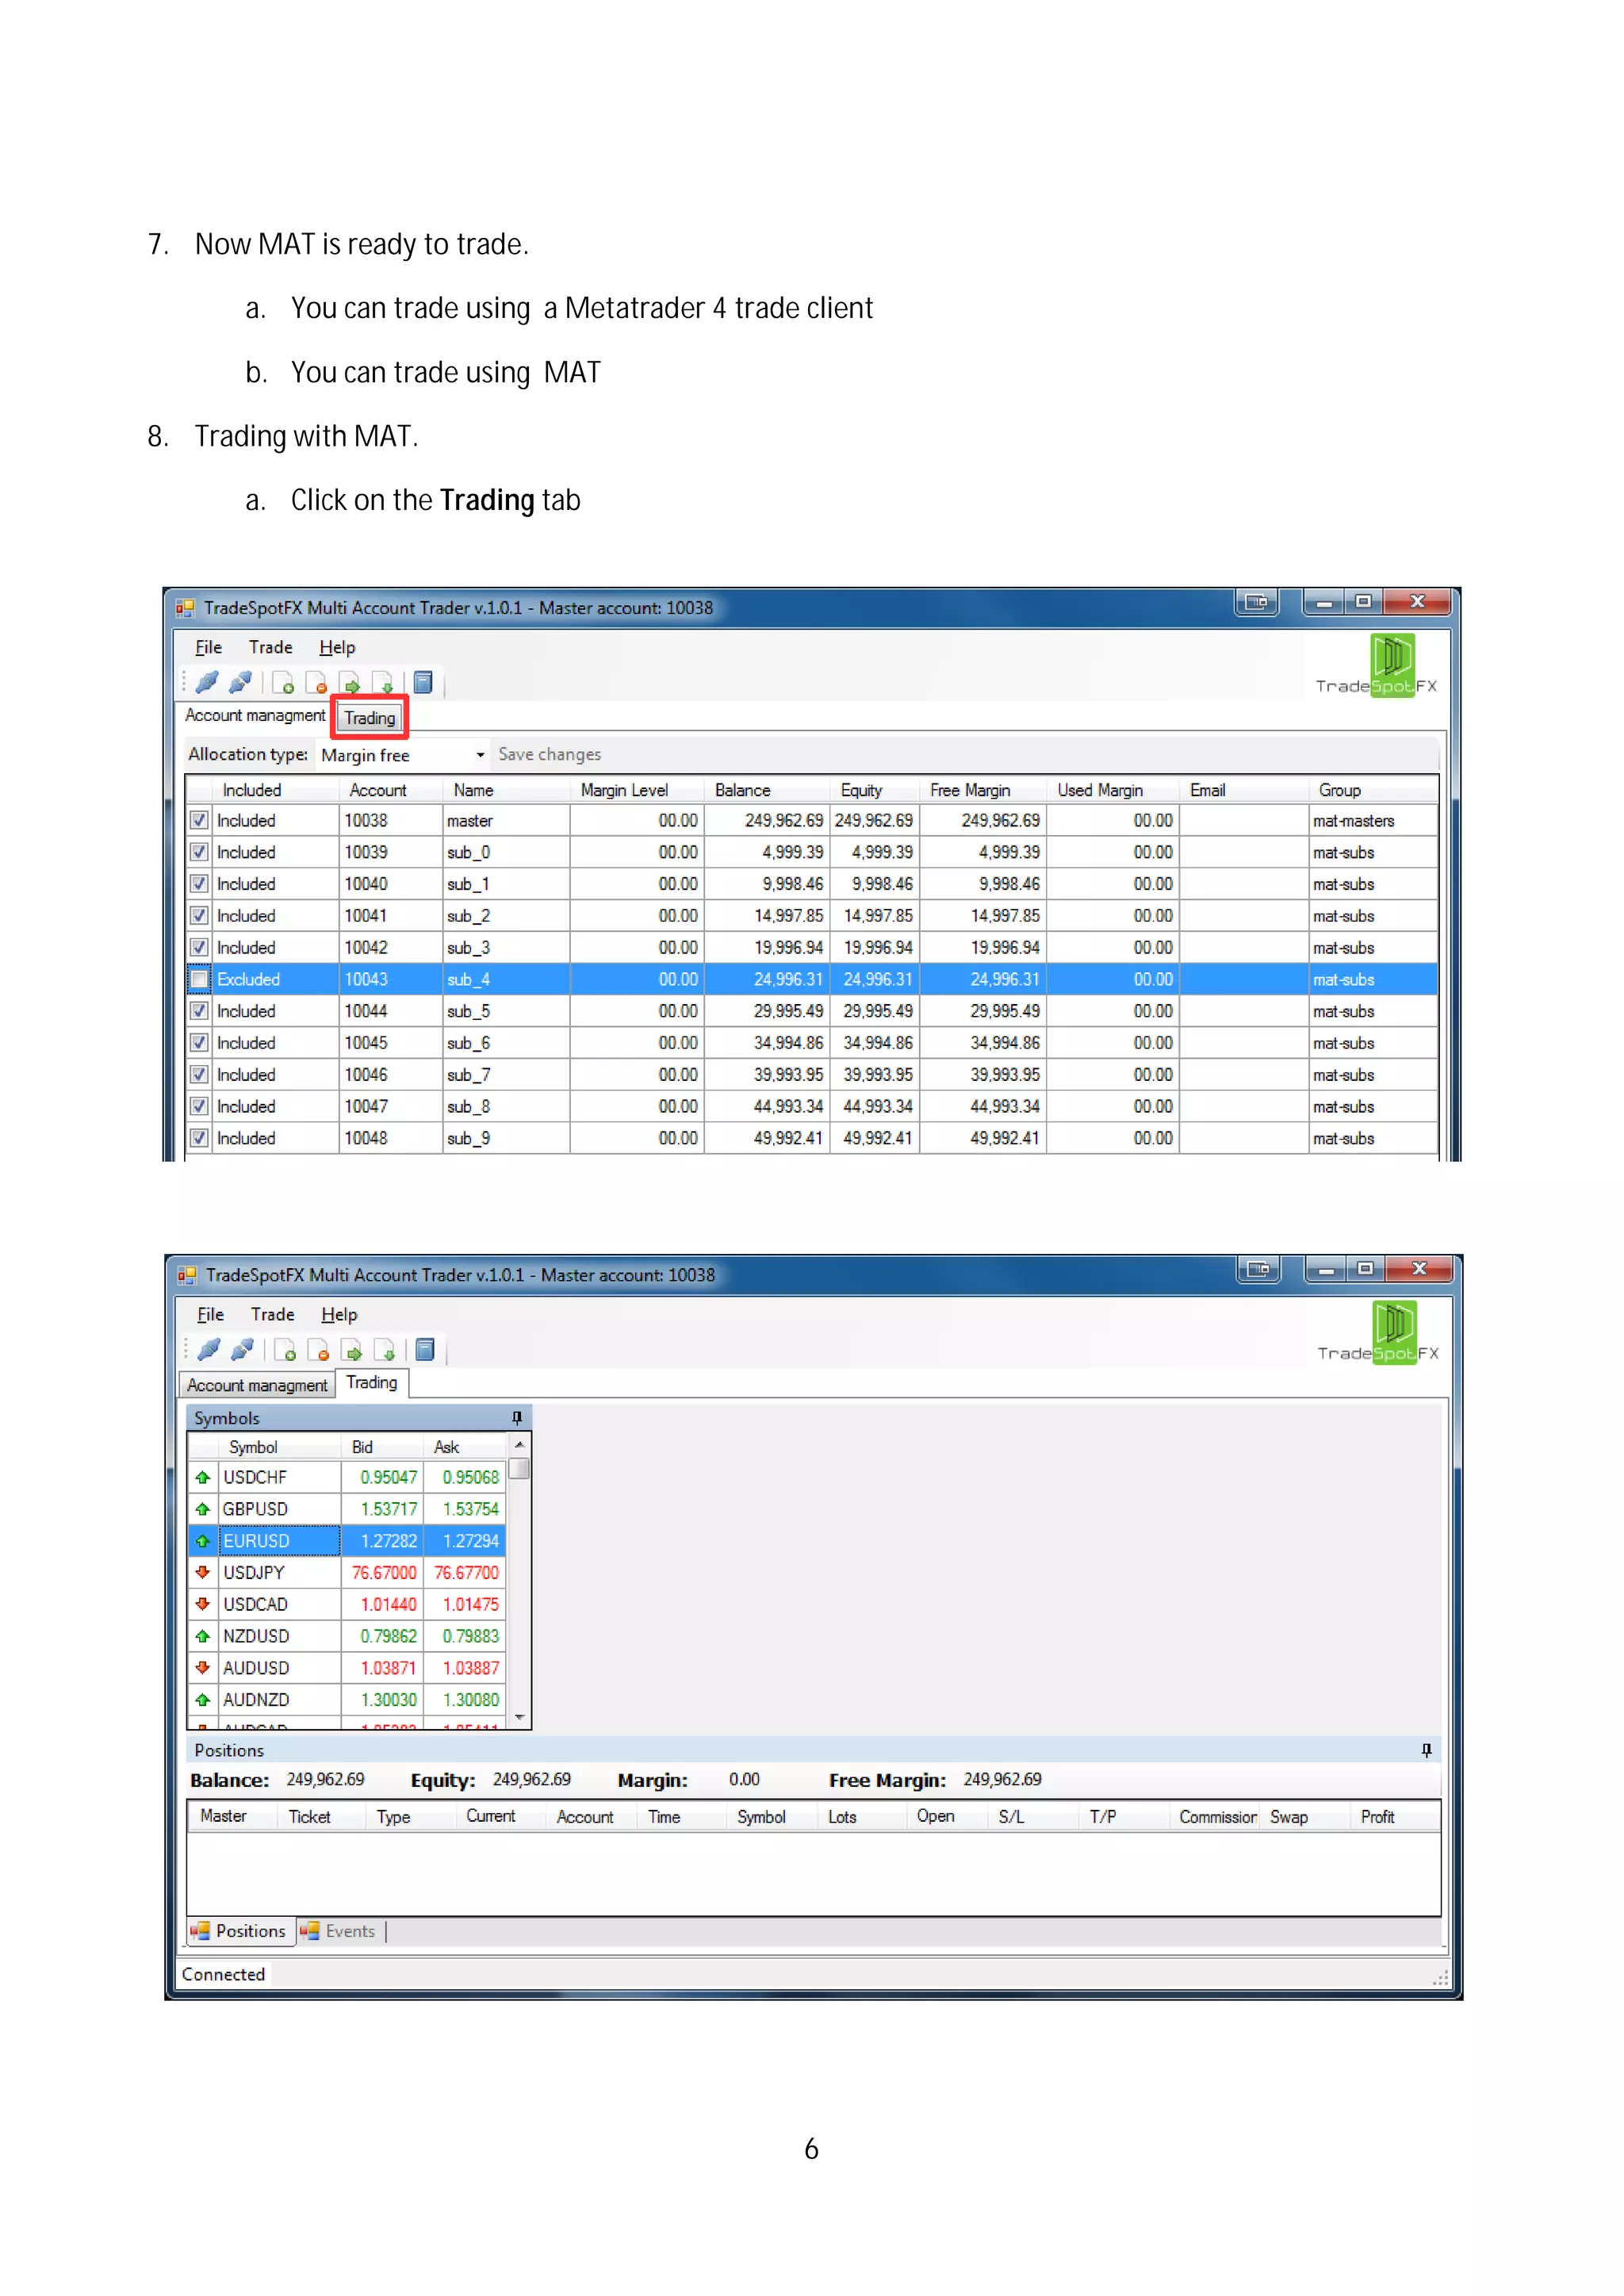The height and width of the screenshot is (2296, 1624).
Task: Click add-document green plus icon in accounts-table window
Action: click(283, 683)
